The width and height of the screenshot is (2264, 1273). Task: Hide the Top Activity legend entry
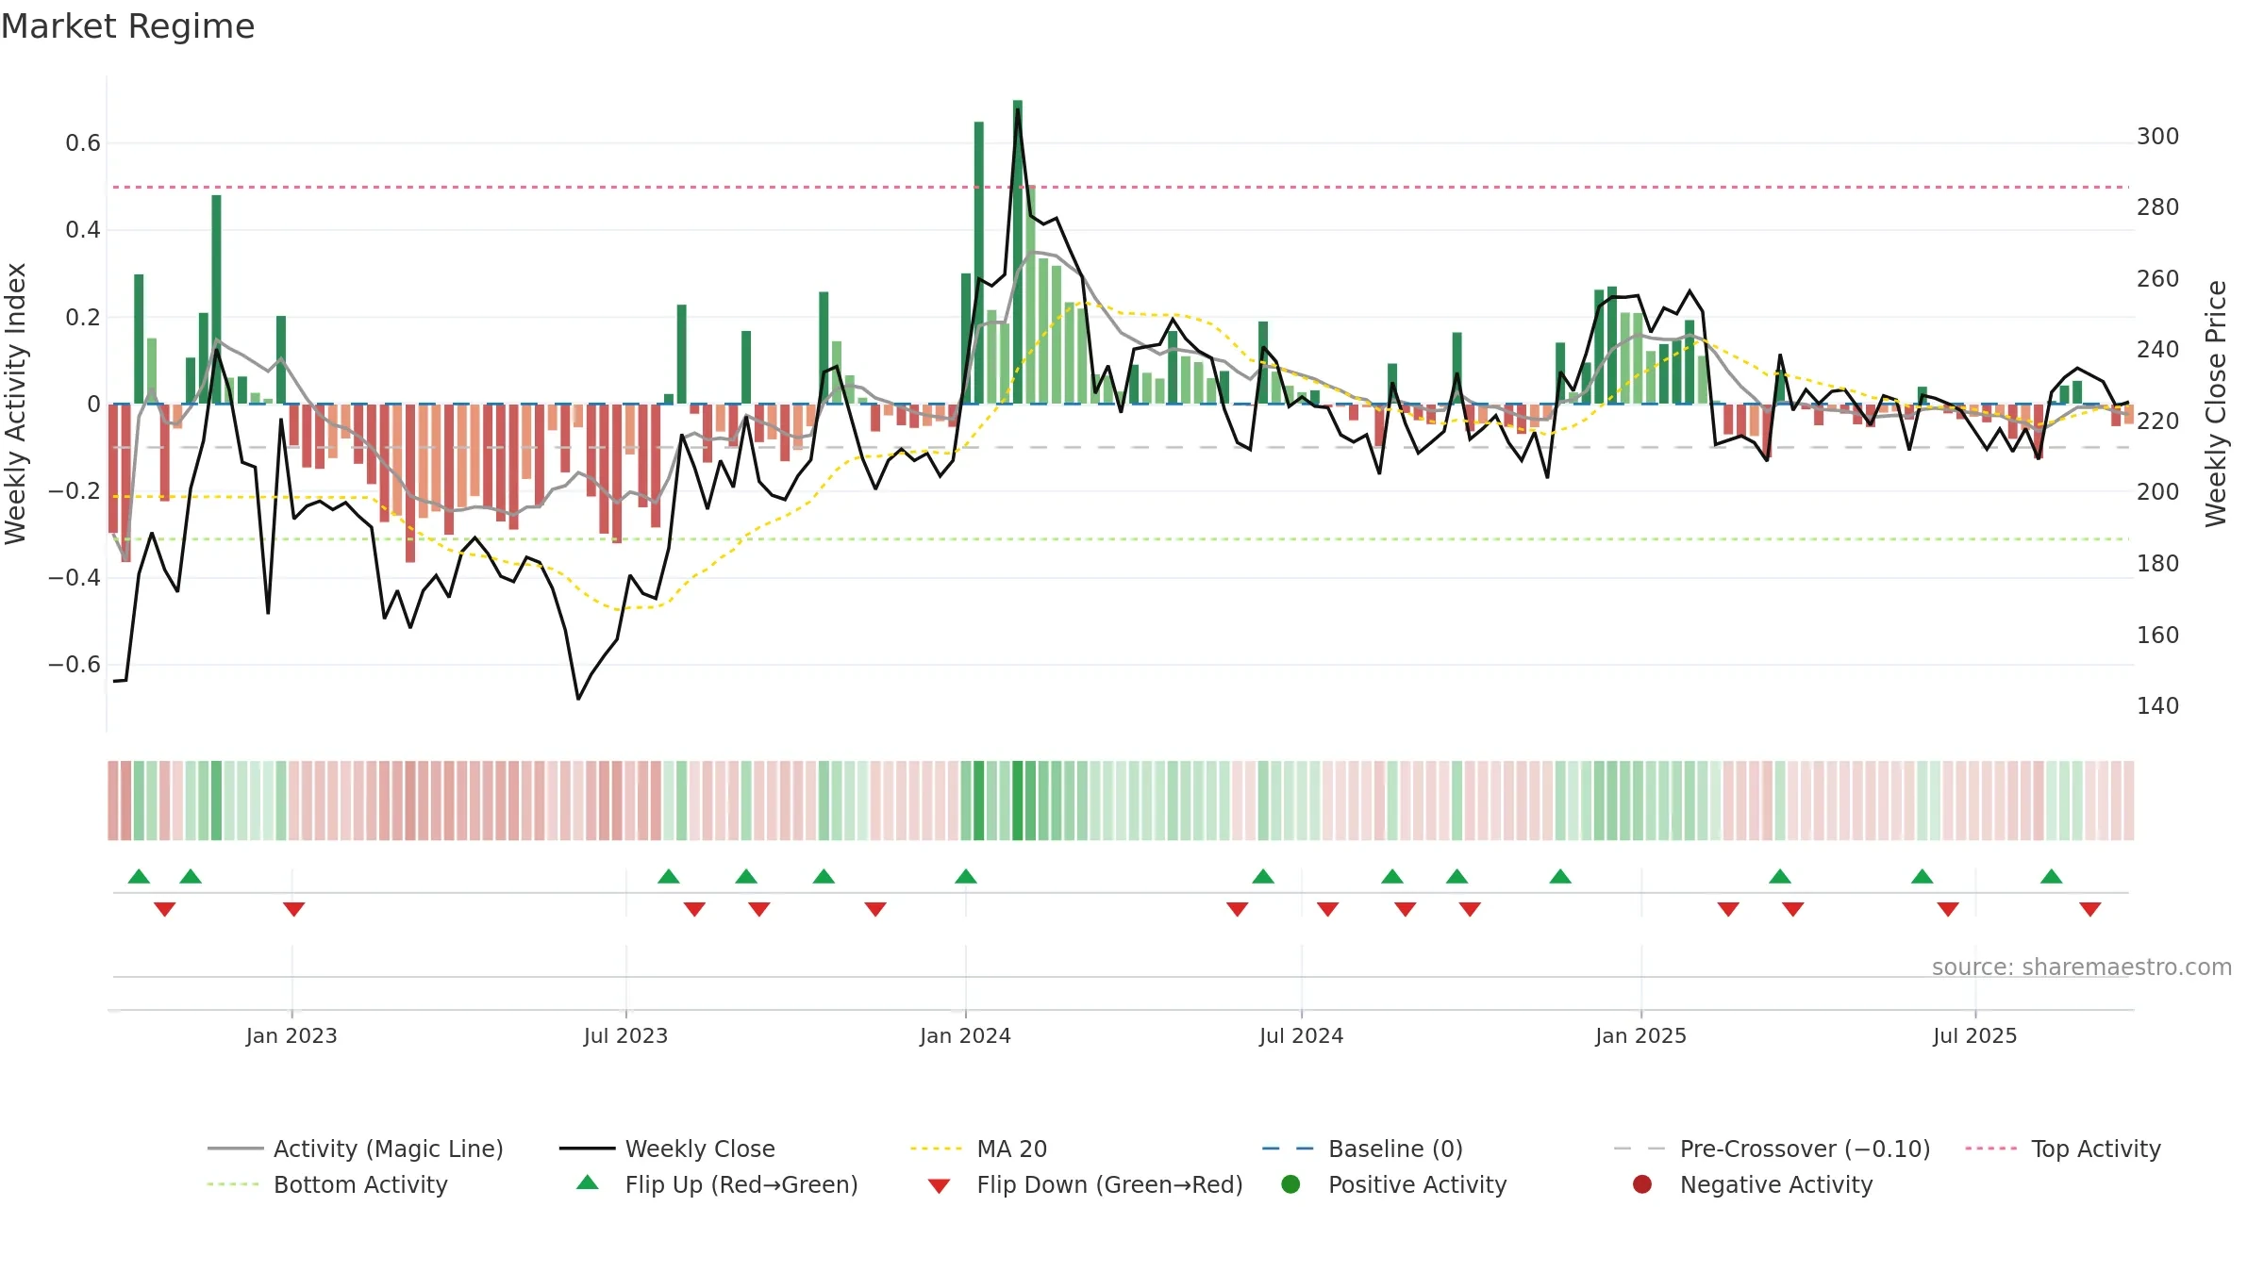(2062, 1149)
